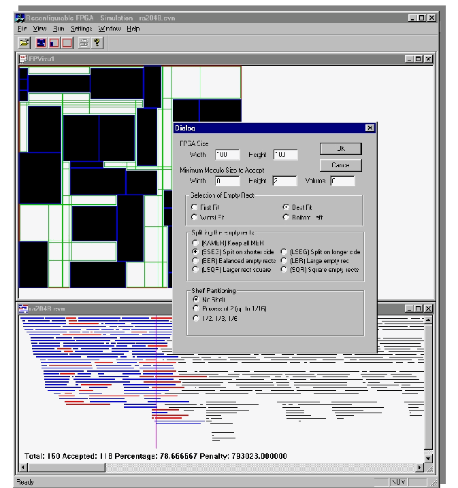
Task: Click the help question-mark toolbar icon
Action: (x=97, y=43)
